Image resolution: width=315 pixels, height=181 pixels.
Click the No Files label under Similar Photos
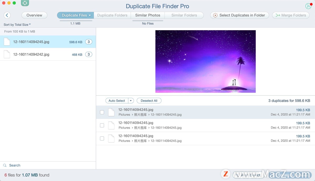148,24
